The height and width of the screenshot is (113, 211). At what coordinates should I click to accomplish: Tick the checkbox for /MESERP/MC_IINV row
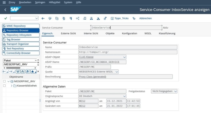(x=4, y=81)
